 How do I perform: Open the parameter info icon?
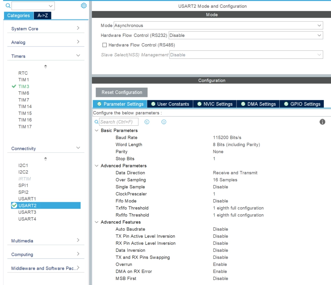[322, 122]
